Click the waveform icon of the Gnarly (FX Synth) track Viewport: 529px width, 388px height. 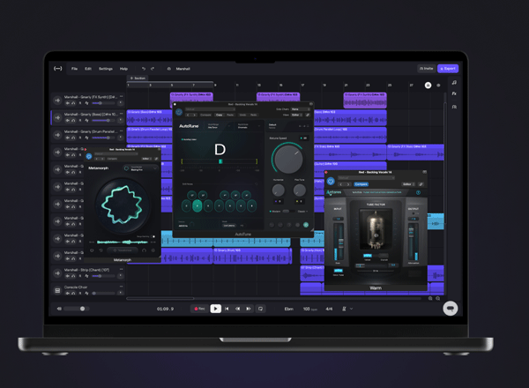tap(57, 101)
